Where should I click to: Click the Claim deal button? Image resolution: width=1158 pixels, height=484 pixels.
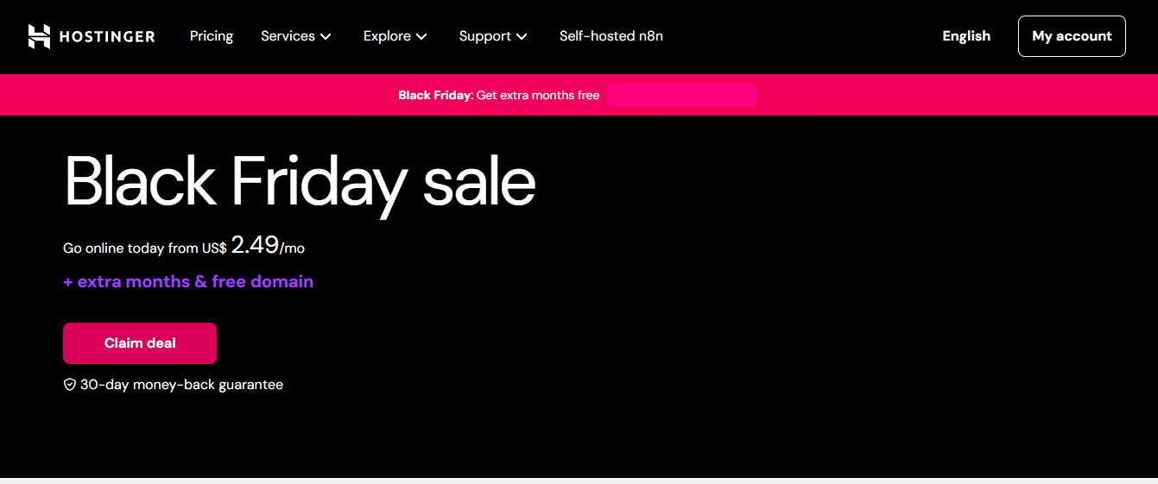[x=140, y=343]
